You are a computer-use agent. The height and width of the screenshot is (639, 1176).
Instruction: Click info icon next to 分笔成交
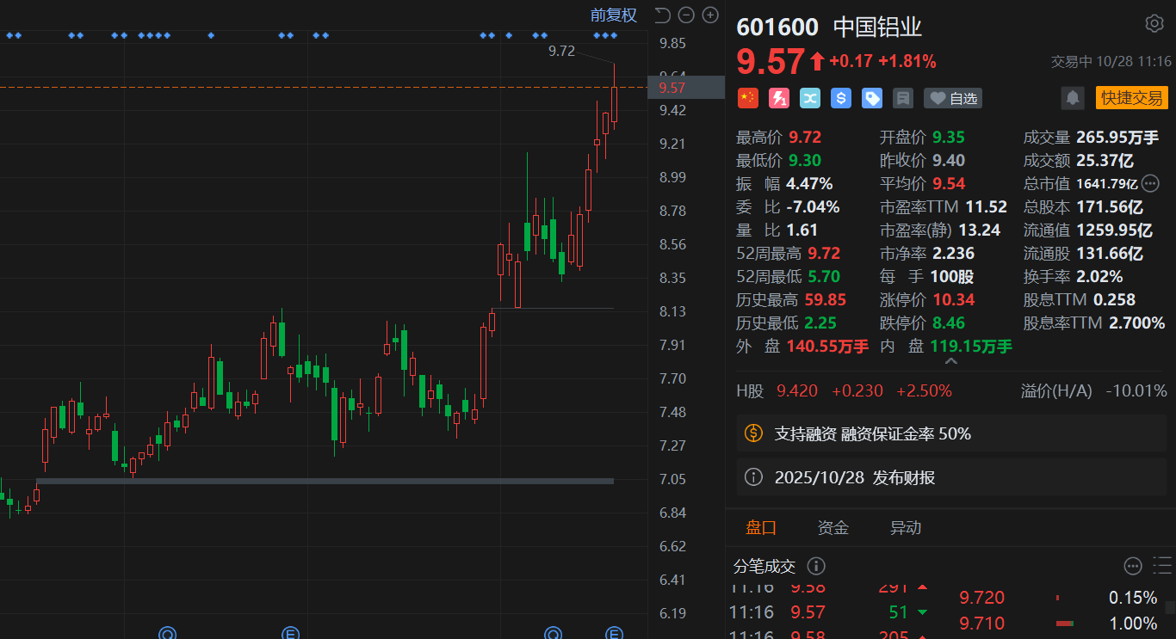click(x=816, y=566)
